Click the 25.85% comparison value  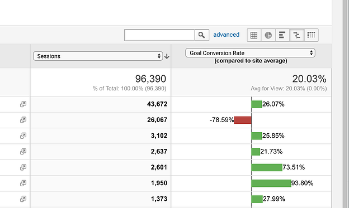tap(273, 136)
